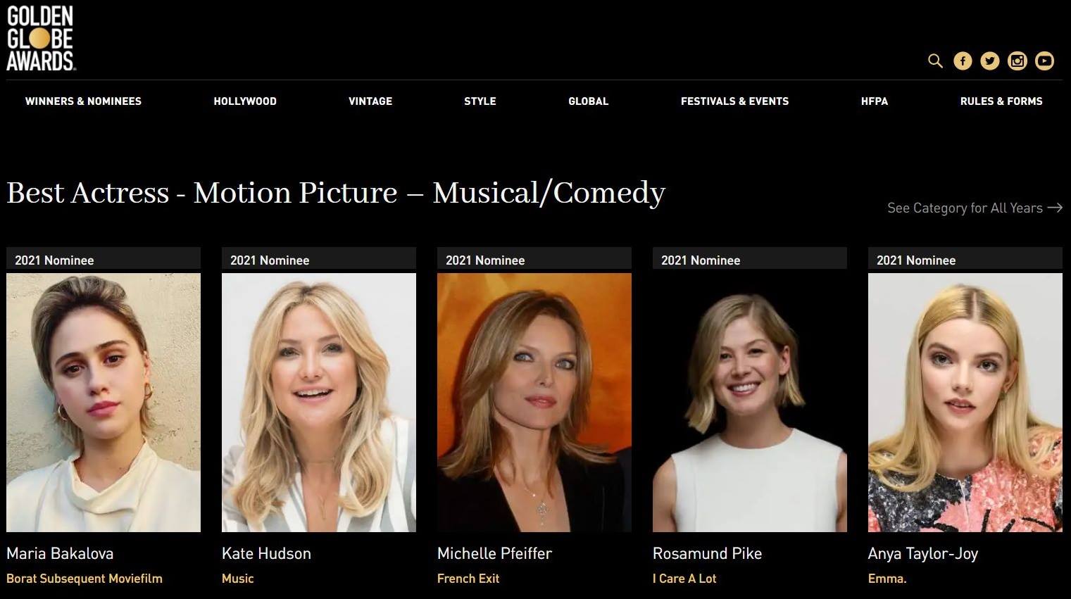Open the Hollywood menu item
Screen dimensions: 1071x599
point(245,101)
